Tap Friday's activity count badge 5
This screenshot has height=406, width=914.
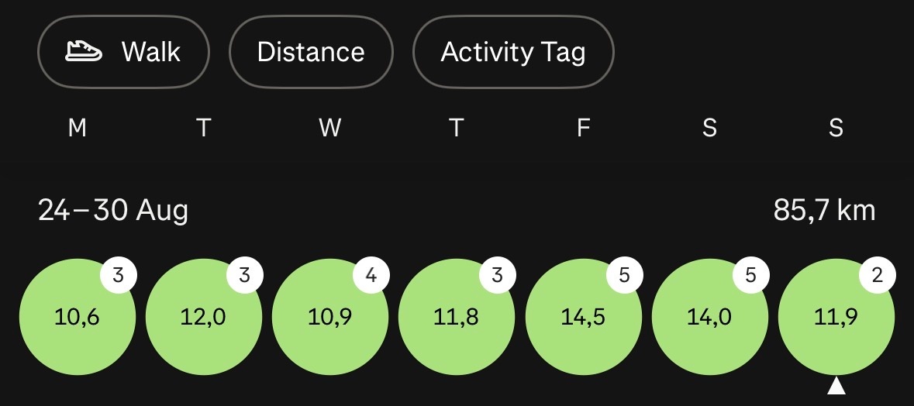coord(624,274)
